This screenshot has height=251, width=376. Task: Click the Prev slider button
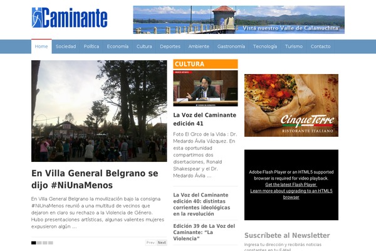(150, 243)
